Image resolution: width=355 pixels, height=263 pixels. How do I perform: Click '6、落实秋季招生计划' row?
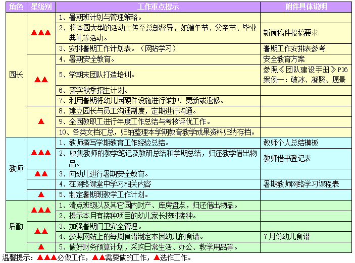tap(158, 90)
